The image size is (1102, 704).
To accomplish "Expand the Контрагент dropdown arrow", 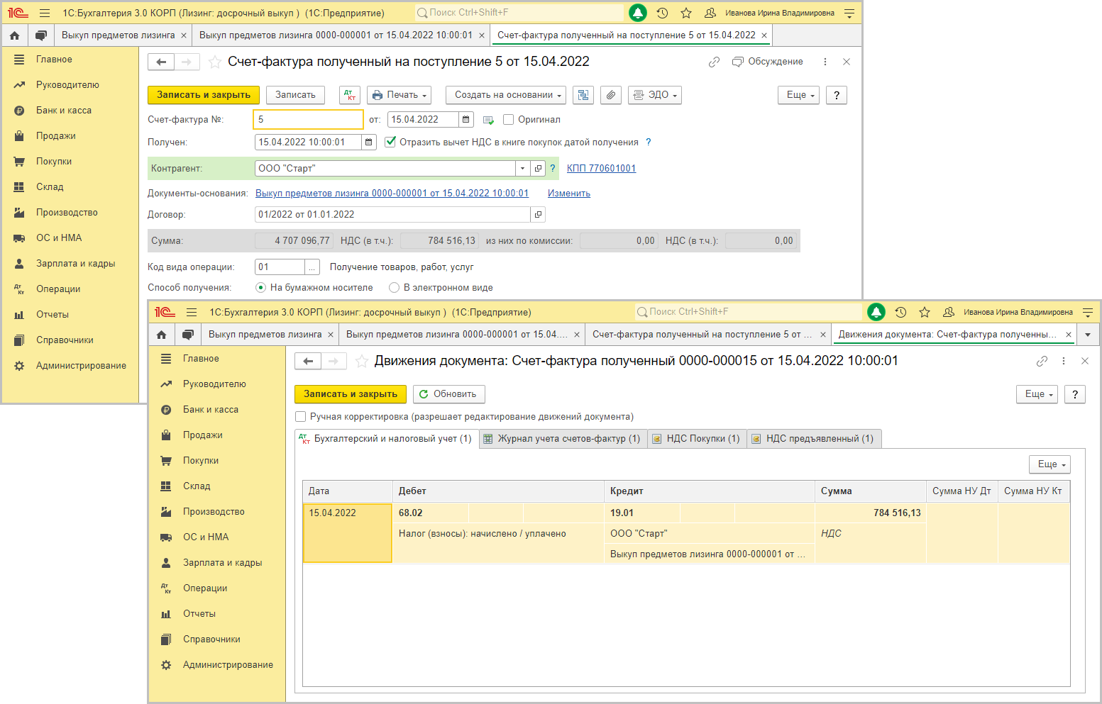I will [522, 169].
